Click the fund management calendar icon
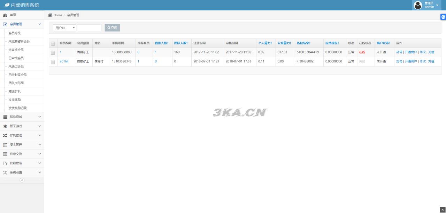The height and width of the screenshot is (213, 446). pyautogui.click(x=5, y=145)
